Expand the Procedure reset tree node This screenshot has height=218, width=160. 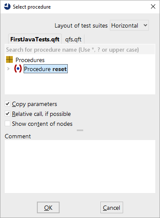[8, 69]
